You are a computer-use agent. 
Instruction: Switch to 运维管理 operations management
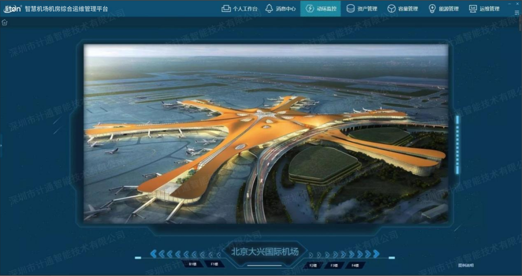point(484,9)
